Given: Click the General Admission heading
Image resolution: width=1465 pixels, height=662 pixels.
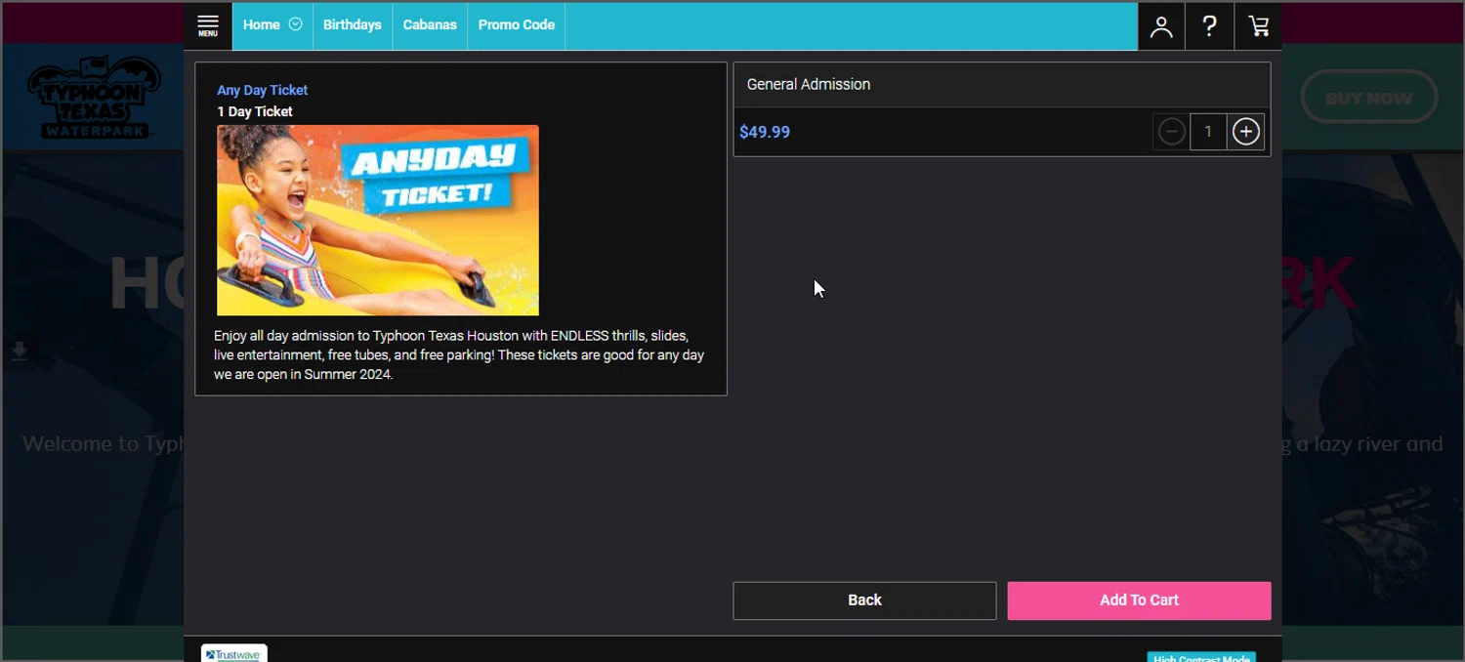Looking at the screenshot, I should (809, 85).
